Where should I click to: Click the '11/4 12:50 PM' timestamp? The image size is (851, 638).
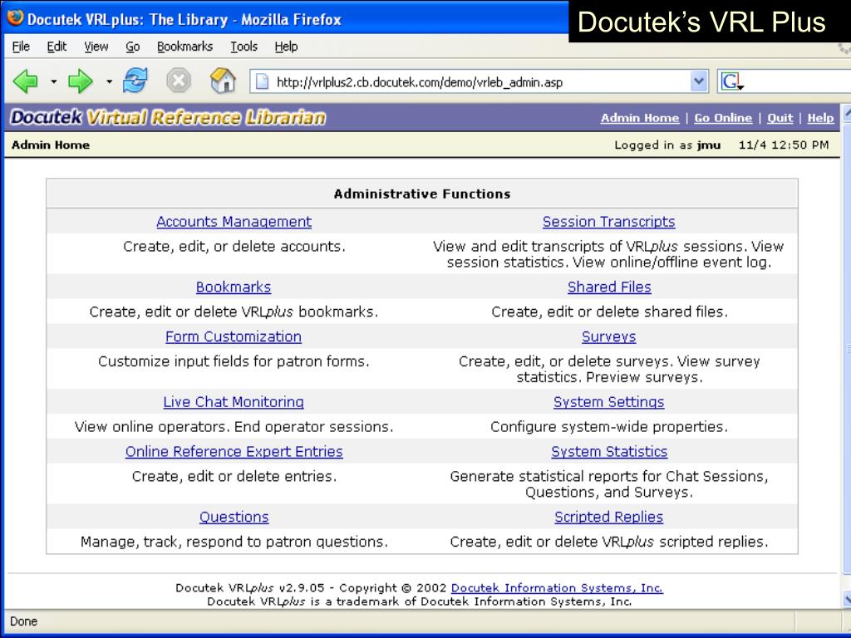pos(784,145)
